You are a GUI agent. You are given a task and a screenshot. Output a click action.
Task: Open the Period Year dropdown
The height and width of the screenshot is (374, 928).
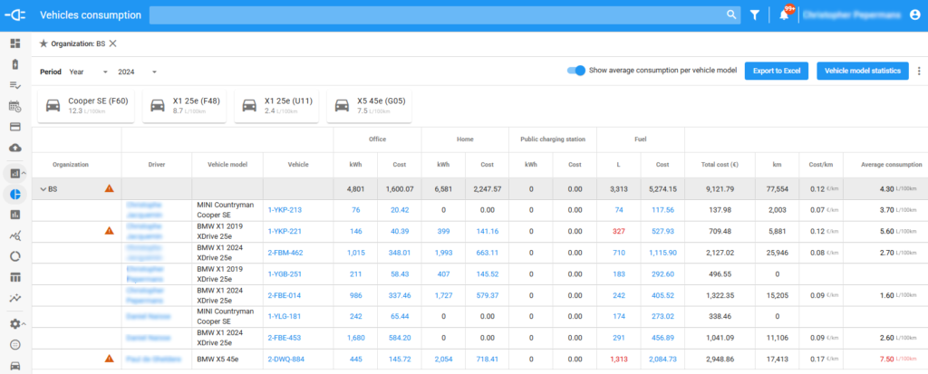[88, 72]
